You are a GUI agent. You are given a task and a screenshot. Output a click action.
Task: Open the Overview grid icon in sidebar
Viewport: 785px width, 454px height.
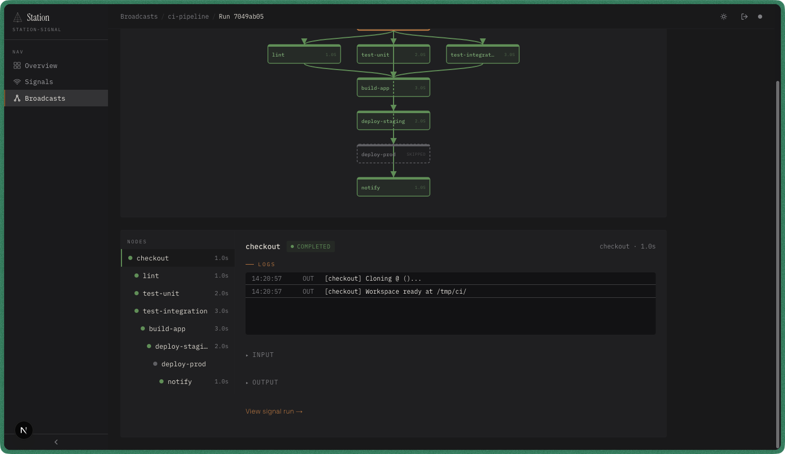[x=18, y=65]
